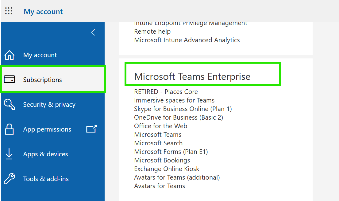Viewport: 339px width, 201px height.
Task: Select the Remote help text line
Action: 152,32
